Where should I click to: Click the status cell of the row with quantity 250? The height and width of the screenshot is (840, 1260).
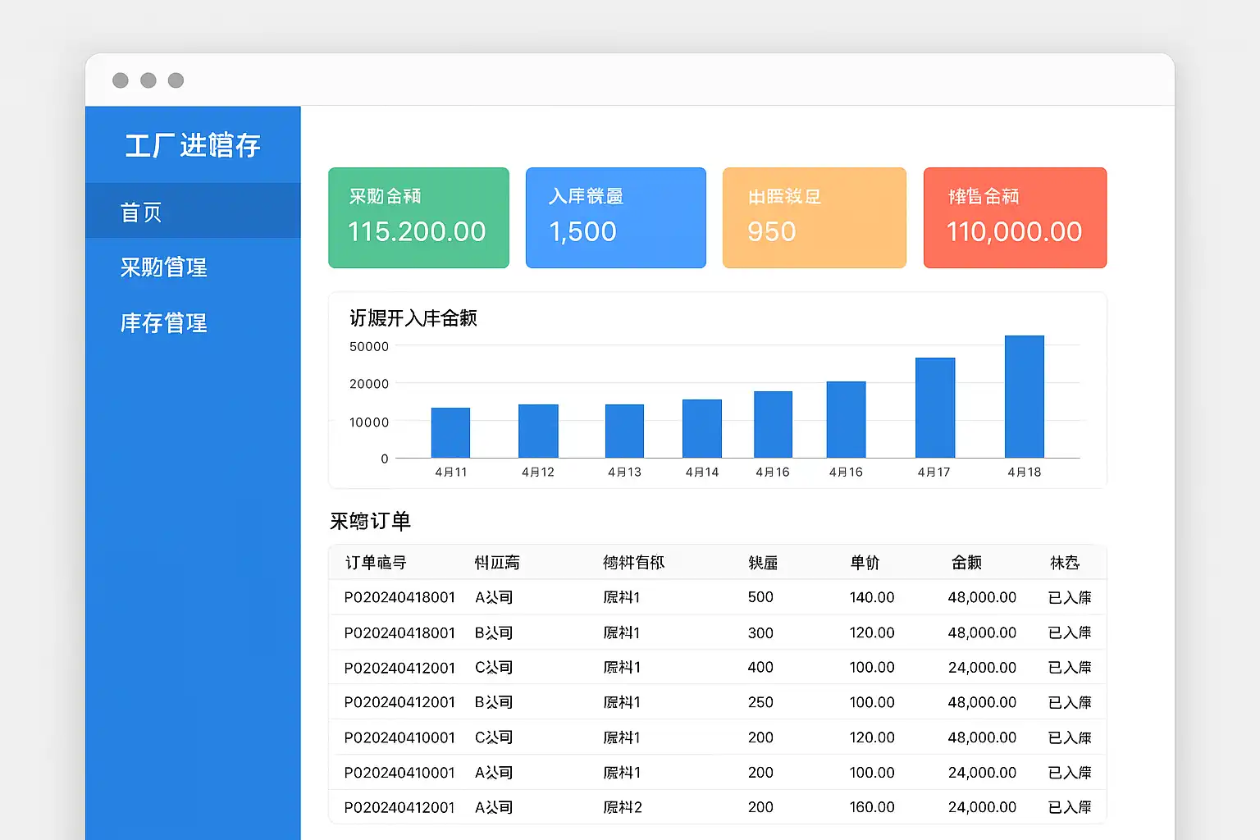click(1070, 702)
